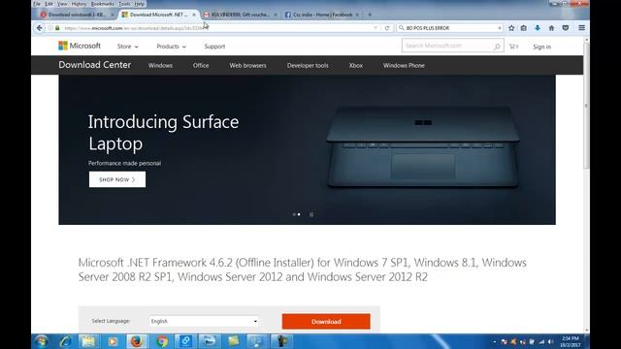Open the Support link
This screenshot has height=349, width=621.
click(214, 47)
